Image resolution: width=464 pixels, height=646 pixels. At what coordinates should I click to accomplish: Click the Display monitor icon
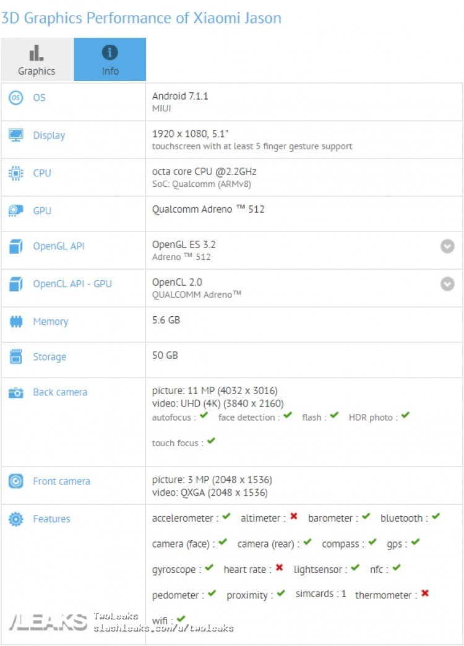[x=16, y=136]
